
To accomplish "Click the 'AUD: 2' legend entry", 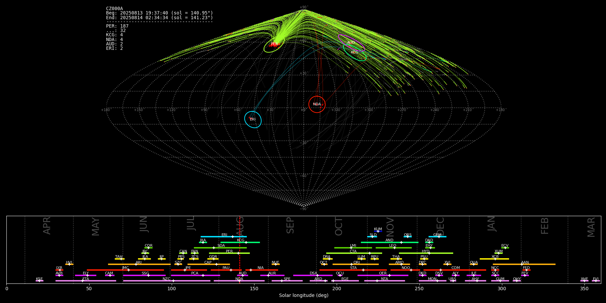I will pyautogui.click(x=114, y=44).
